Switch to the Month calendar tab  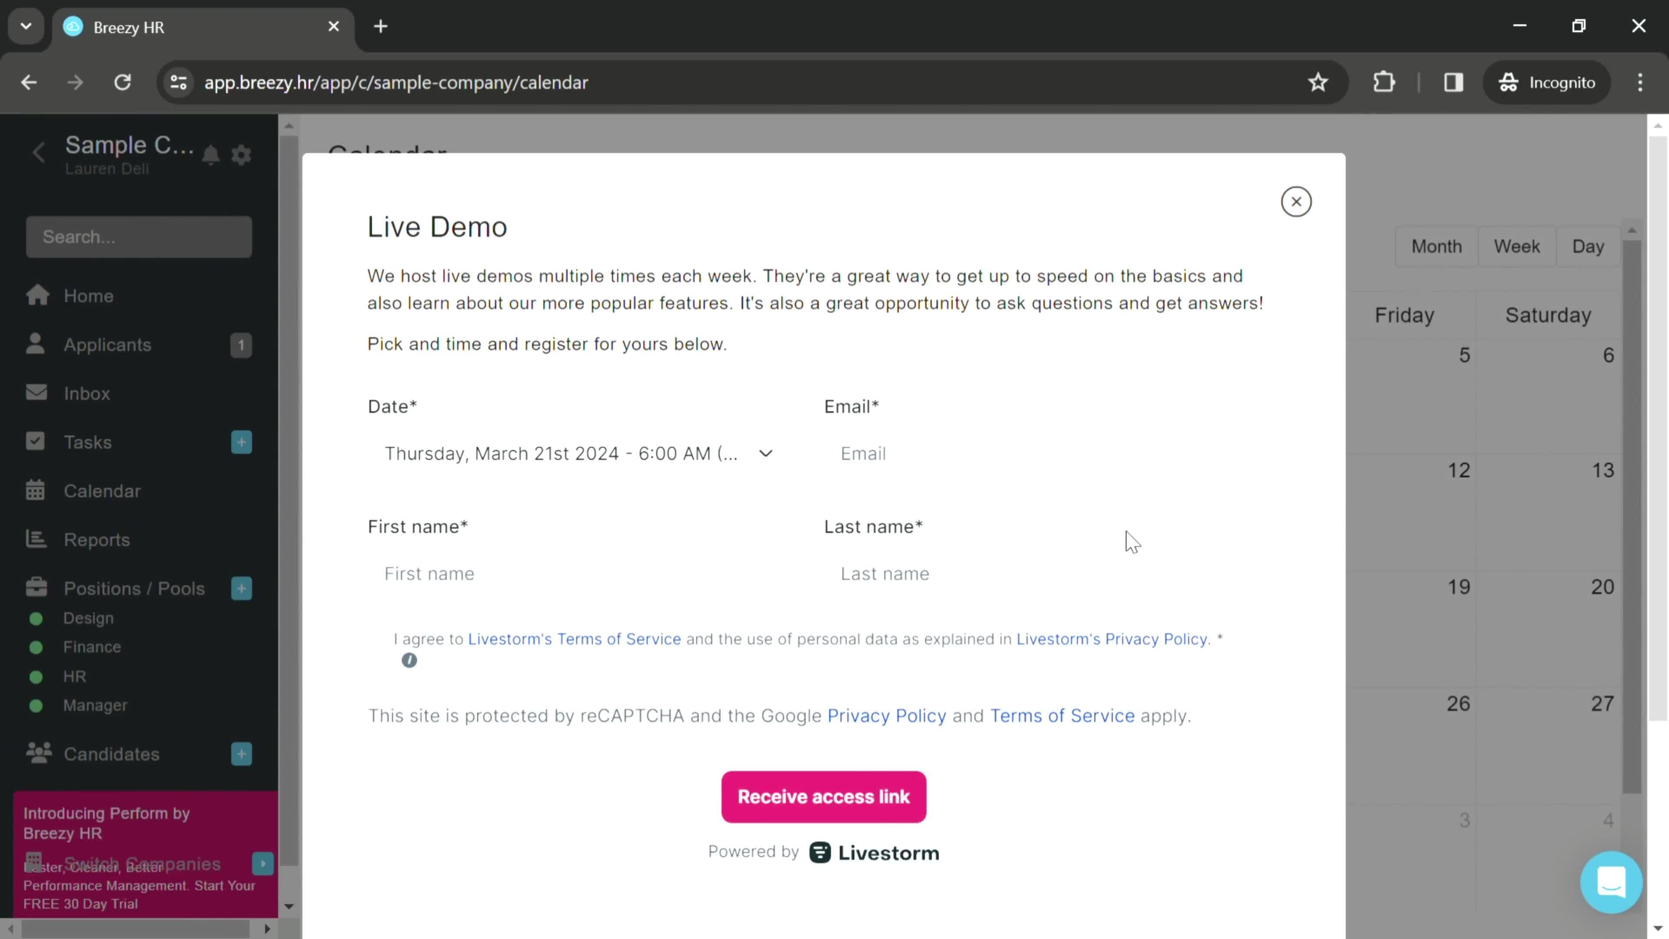(1436, 245)
